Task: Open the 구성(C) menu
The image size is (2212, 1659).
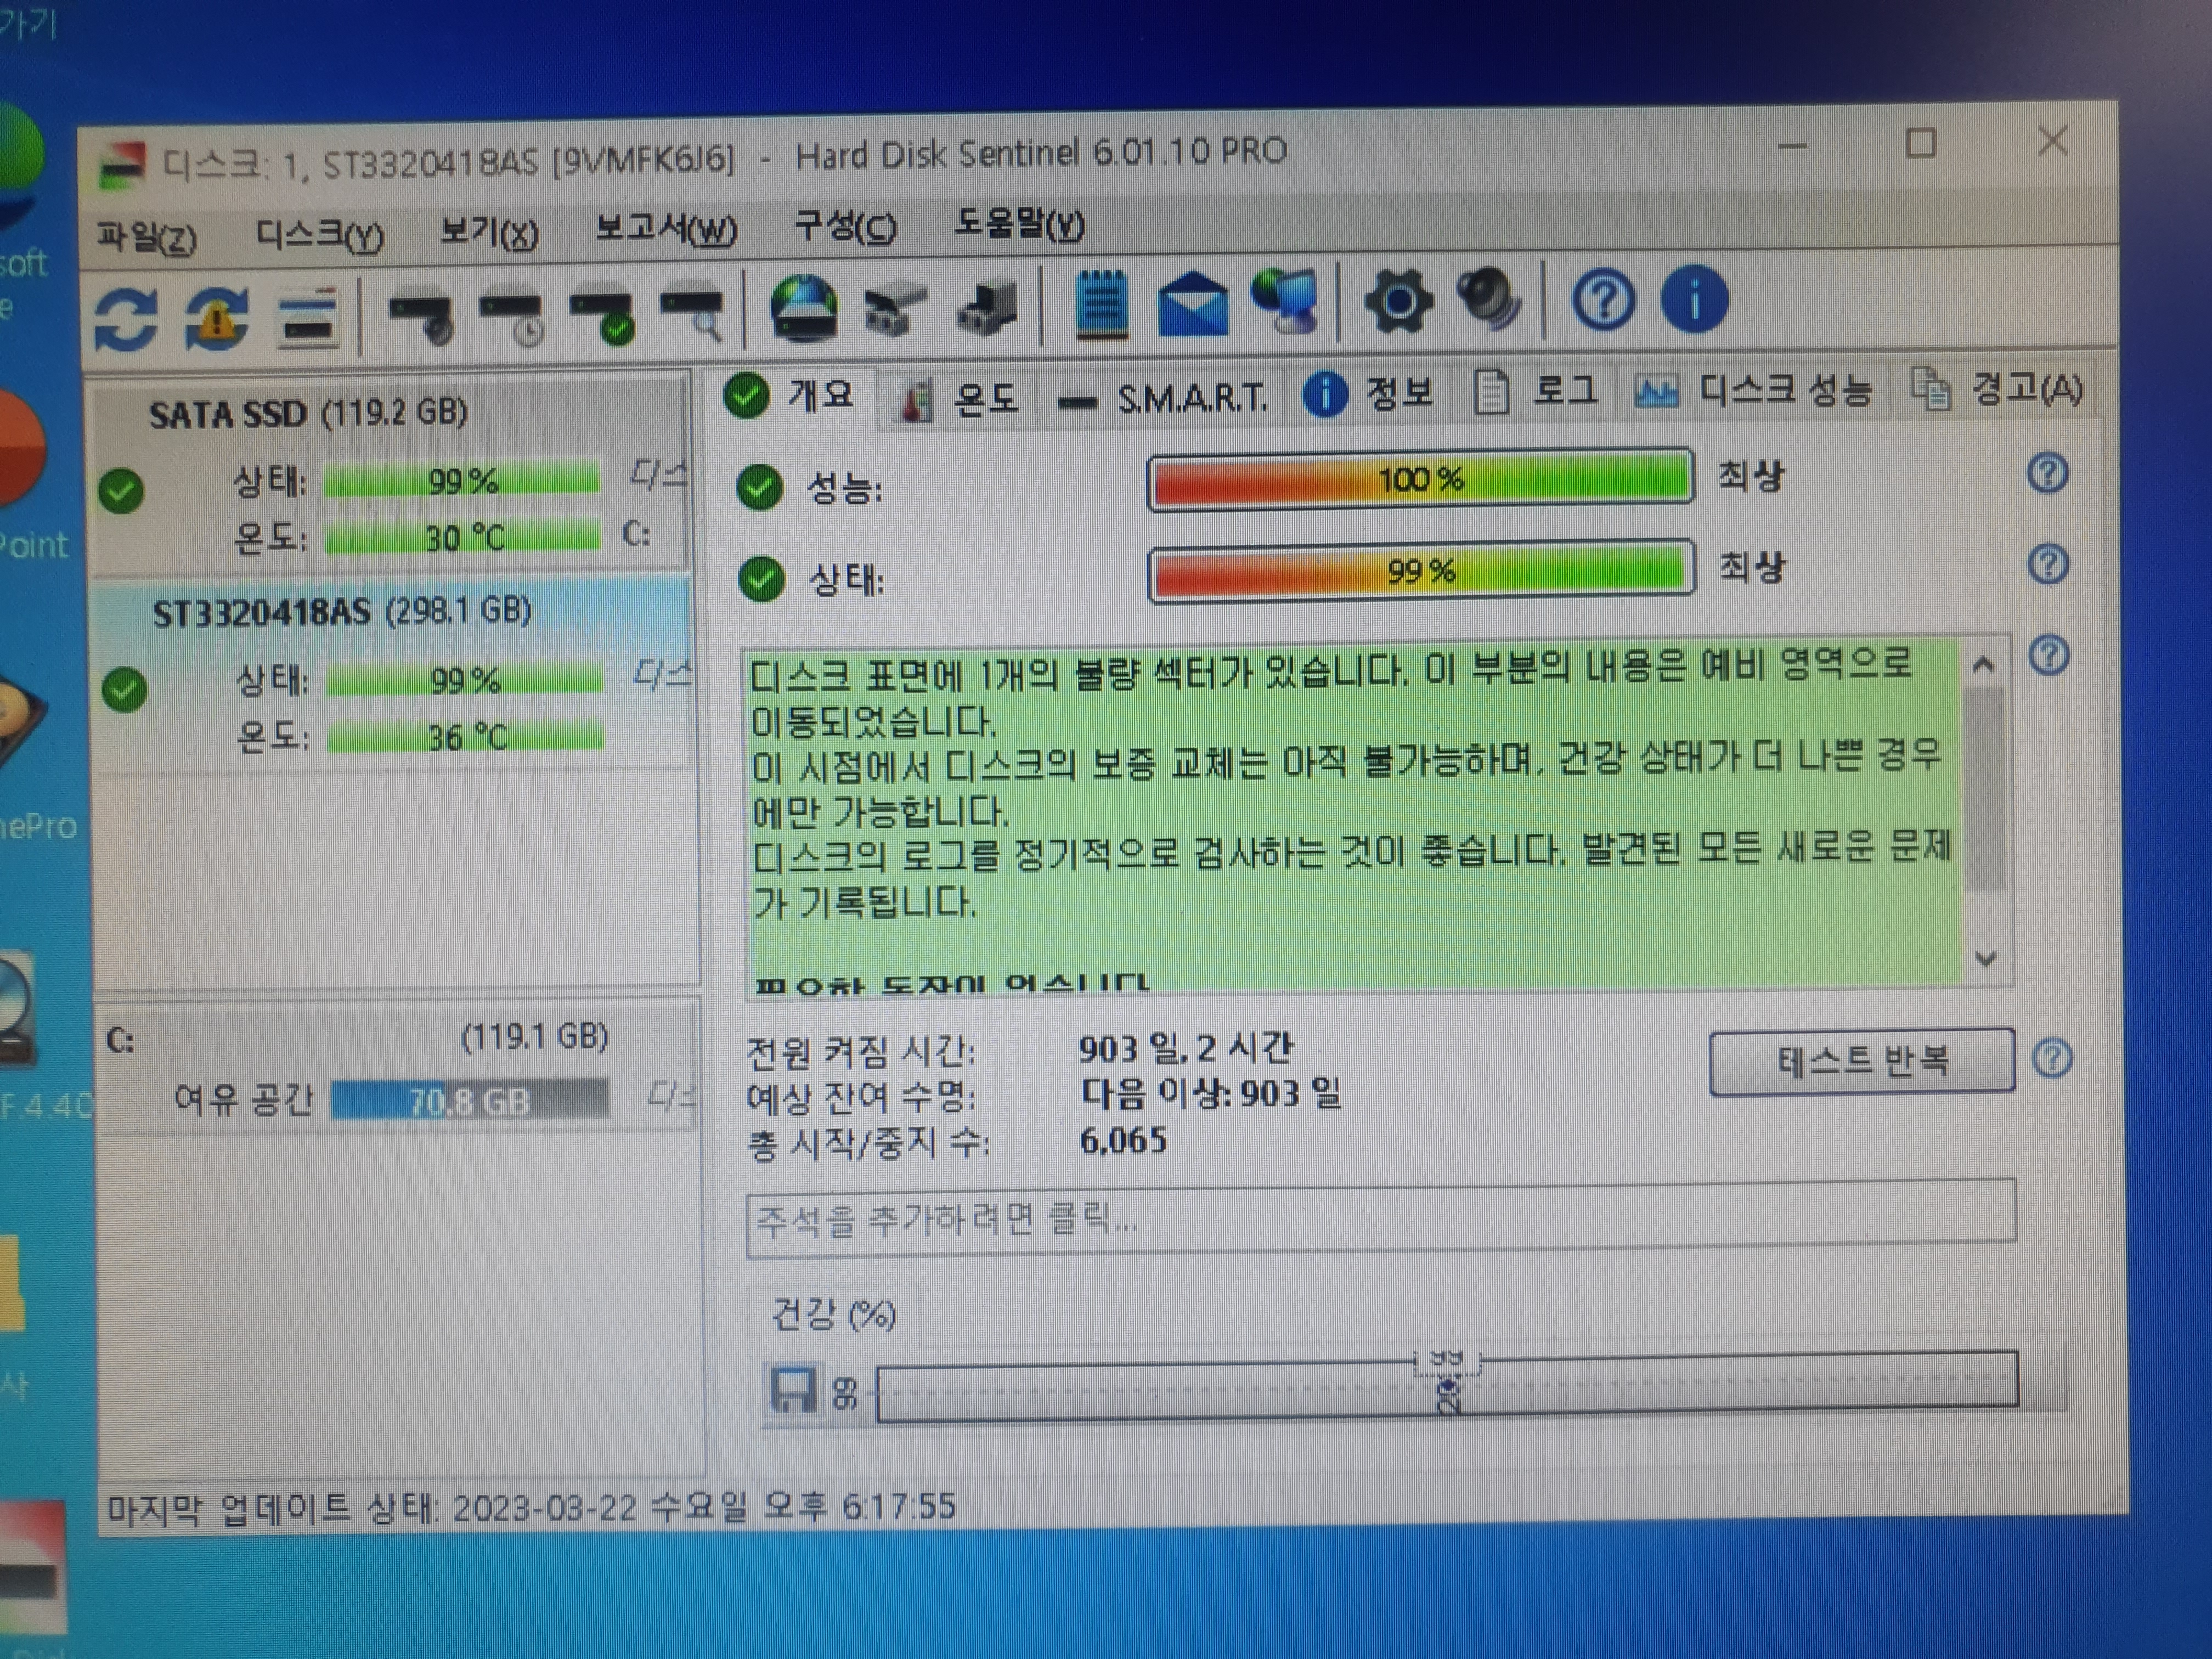Action: (x=845, y=226)
